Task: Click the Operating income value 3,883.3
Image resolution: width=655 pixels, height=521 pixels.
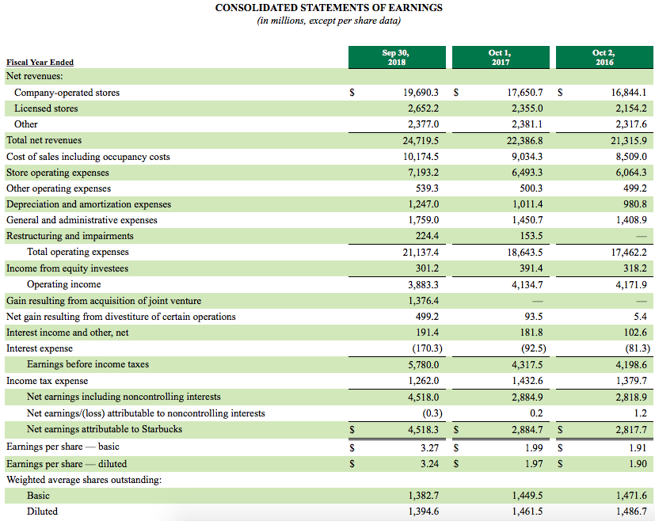Action: click(422, 284)
